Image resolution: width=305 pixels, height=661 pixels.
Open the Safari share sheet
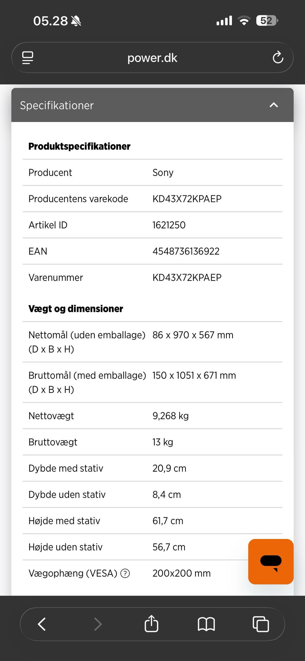[x=151, y=624]
